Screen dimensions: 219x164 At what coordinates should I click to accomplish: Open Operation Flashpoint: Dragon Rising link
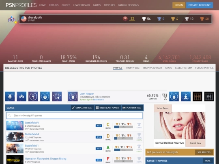46,159
